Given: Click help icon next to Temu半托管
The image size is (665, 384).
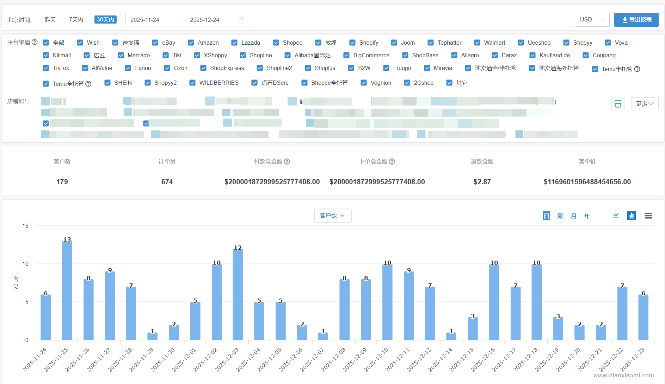Looking at the screenshot, I should (x=637, y=69).
